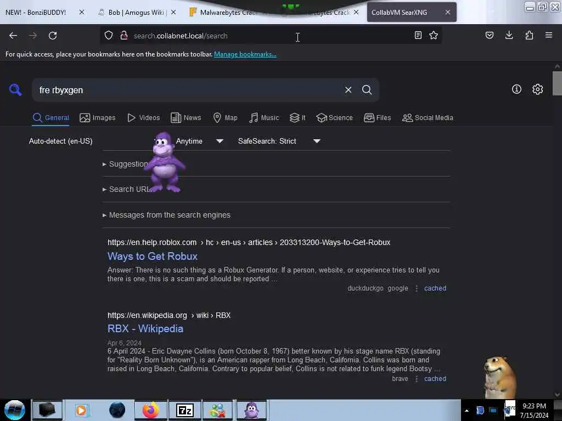Open the extensions puzzle icon

(529, 35)
